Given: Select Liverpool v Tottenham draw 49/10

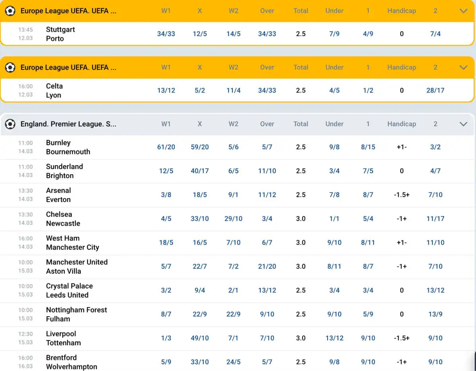Looking at the screenshot, I should (x=200, y=338).
